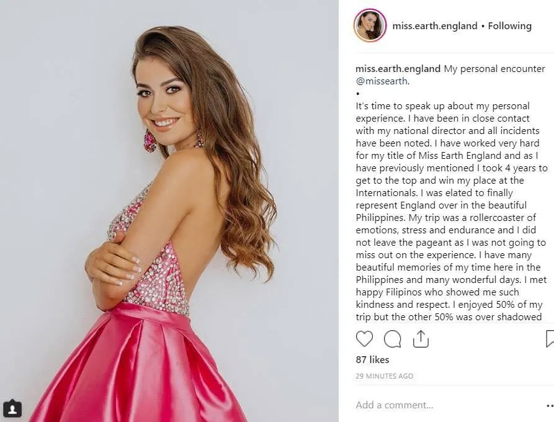554x422 pixels.
Task: Open the 29 MINUTES AGO timestamp link
Action: pyautogui.click(x=385, y=376)
